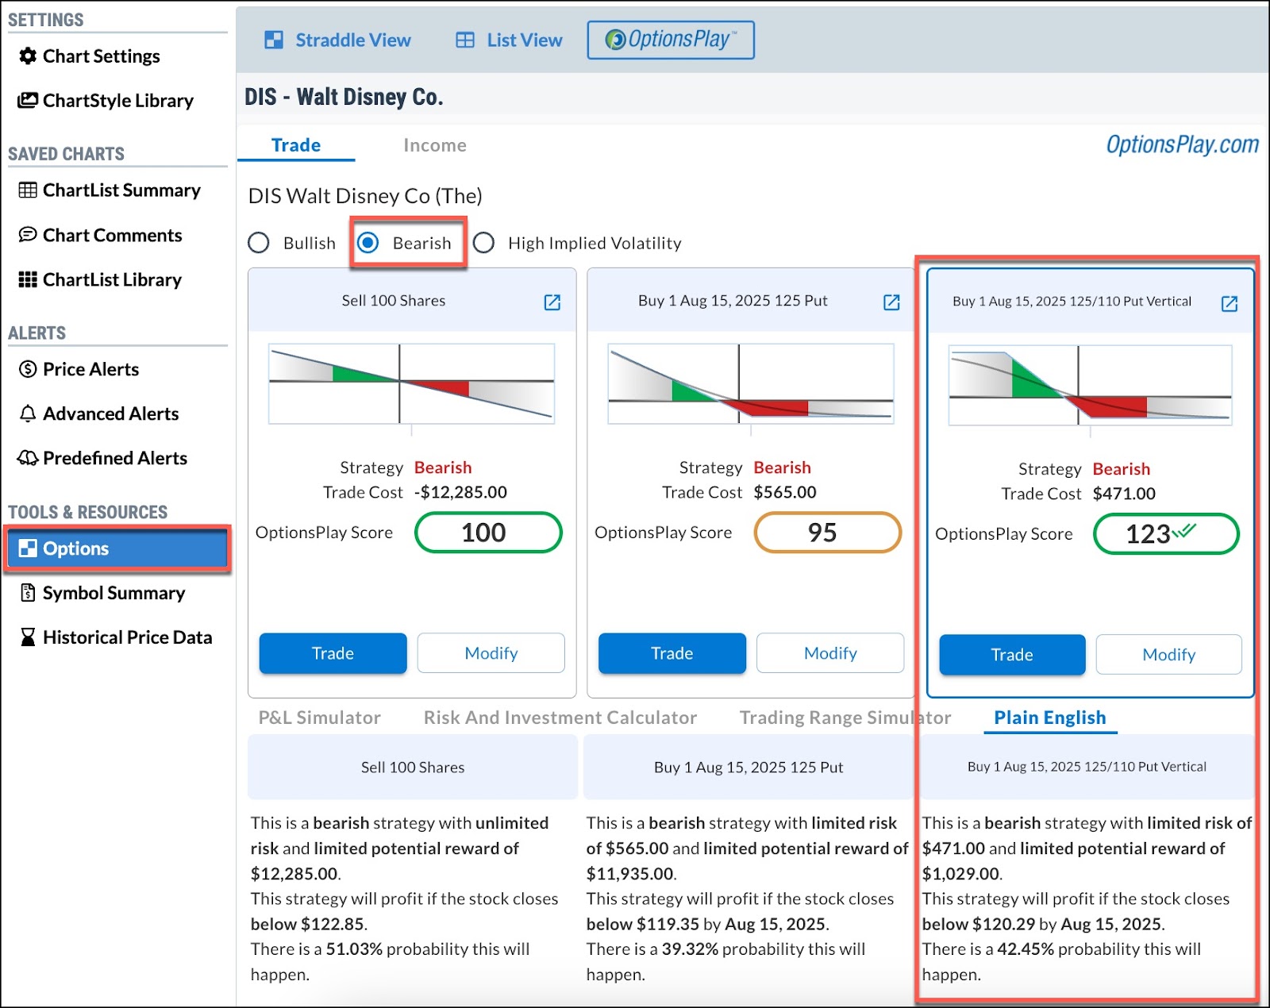Viewport: 1270px width, 1008px height.
Task: Click the OptionsPlay logo icon
Action: tap(615, 40)
